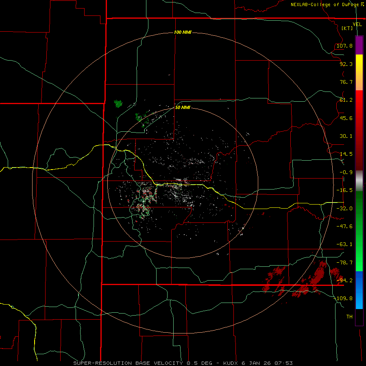Click the 76.7 velocity scale value
Screen dimensions: 366x366
click(346, 82)
